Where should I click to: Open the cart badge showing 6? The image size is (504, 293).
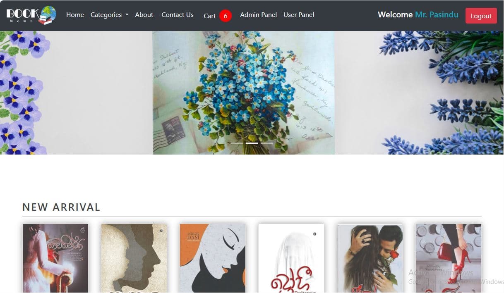pos(226,16)
